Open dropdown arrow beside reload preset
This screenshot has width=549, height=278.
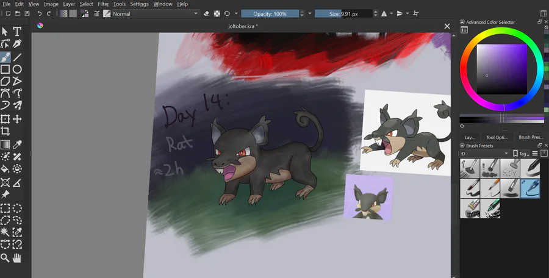pyautogui.click(x=236, y=13)
